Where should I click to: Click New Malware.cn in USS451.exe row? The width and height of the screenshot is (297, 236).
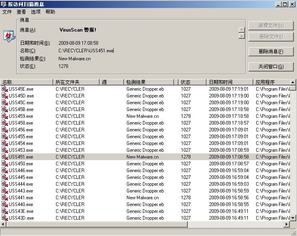tap(142, 157)
